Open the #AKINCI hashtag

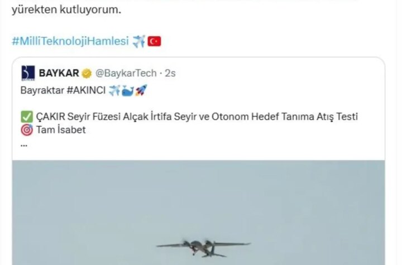pos(86,90)
